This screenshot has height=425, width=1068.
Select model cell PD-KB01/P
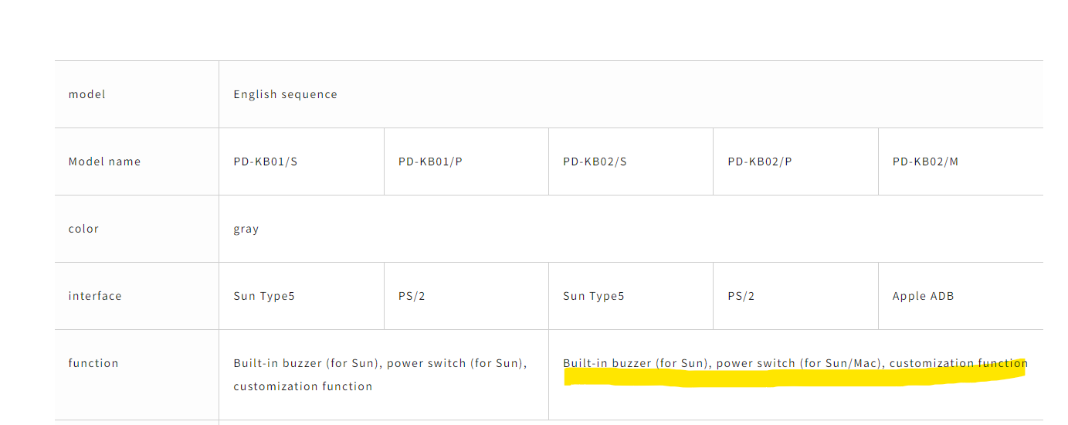coord(466,161)
